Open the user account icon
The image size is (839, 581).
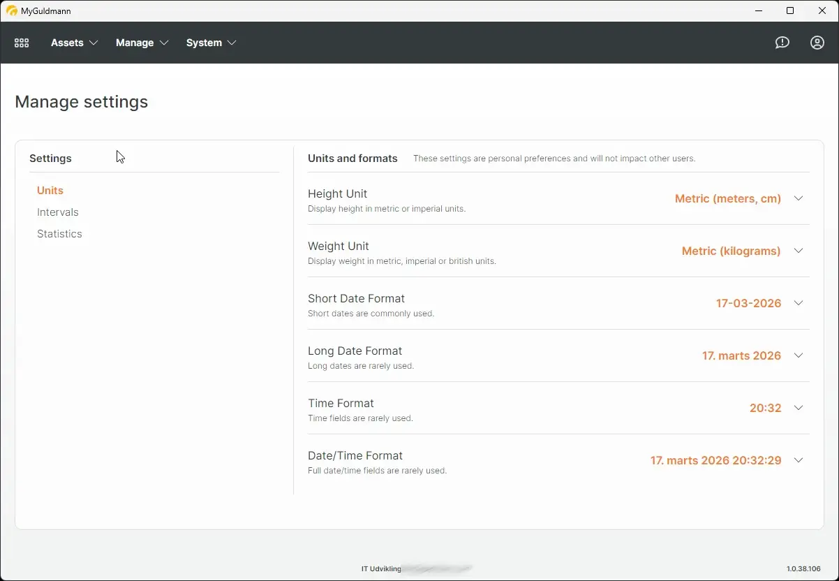coord(817,43)
